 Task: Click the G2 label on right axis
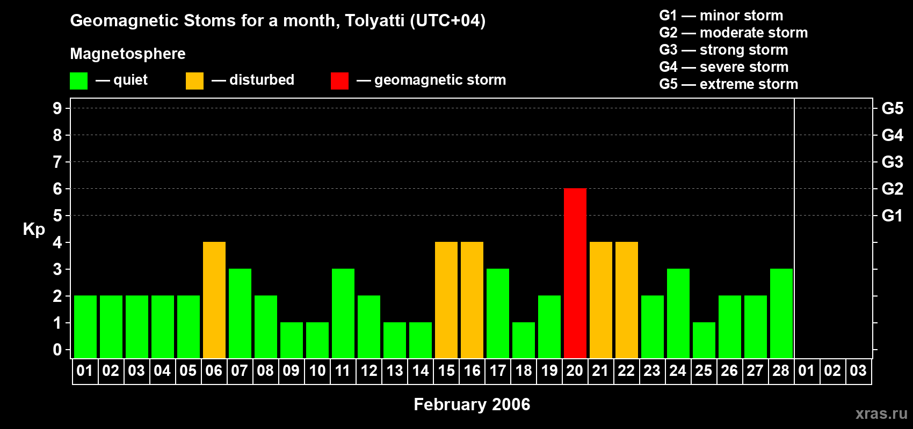click(893, 189)
